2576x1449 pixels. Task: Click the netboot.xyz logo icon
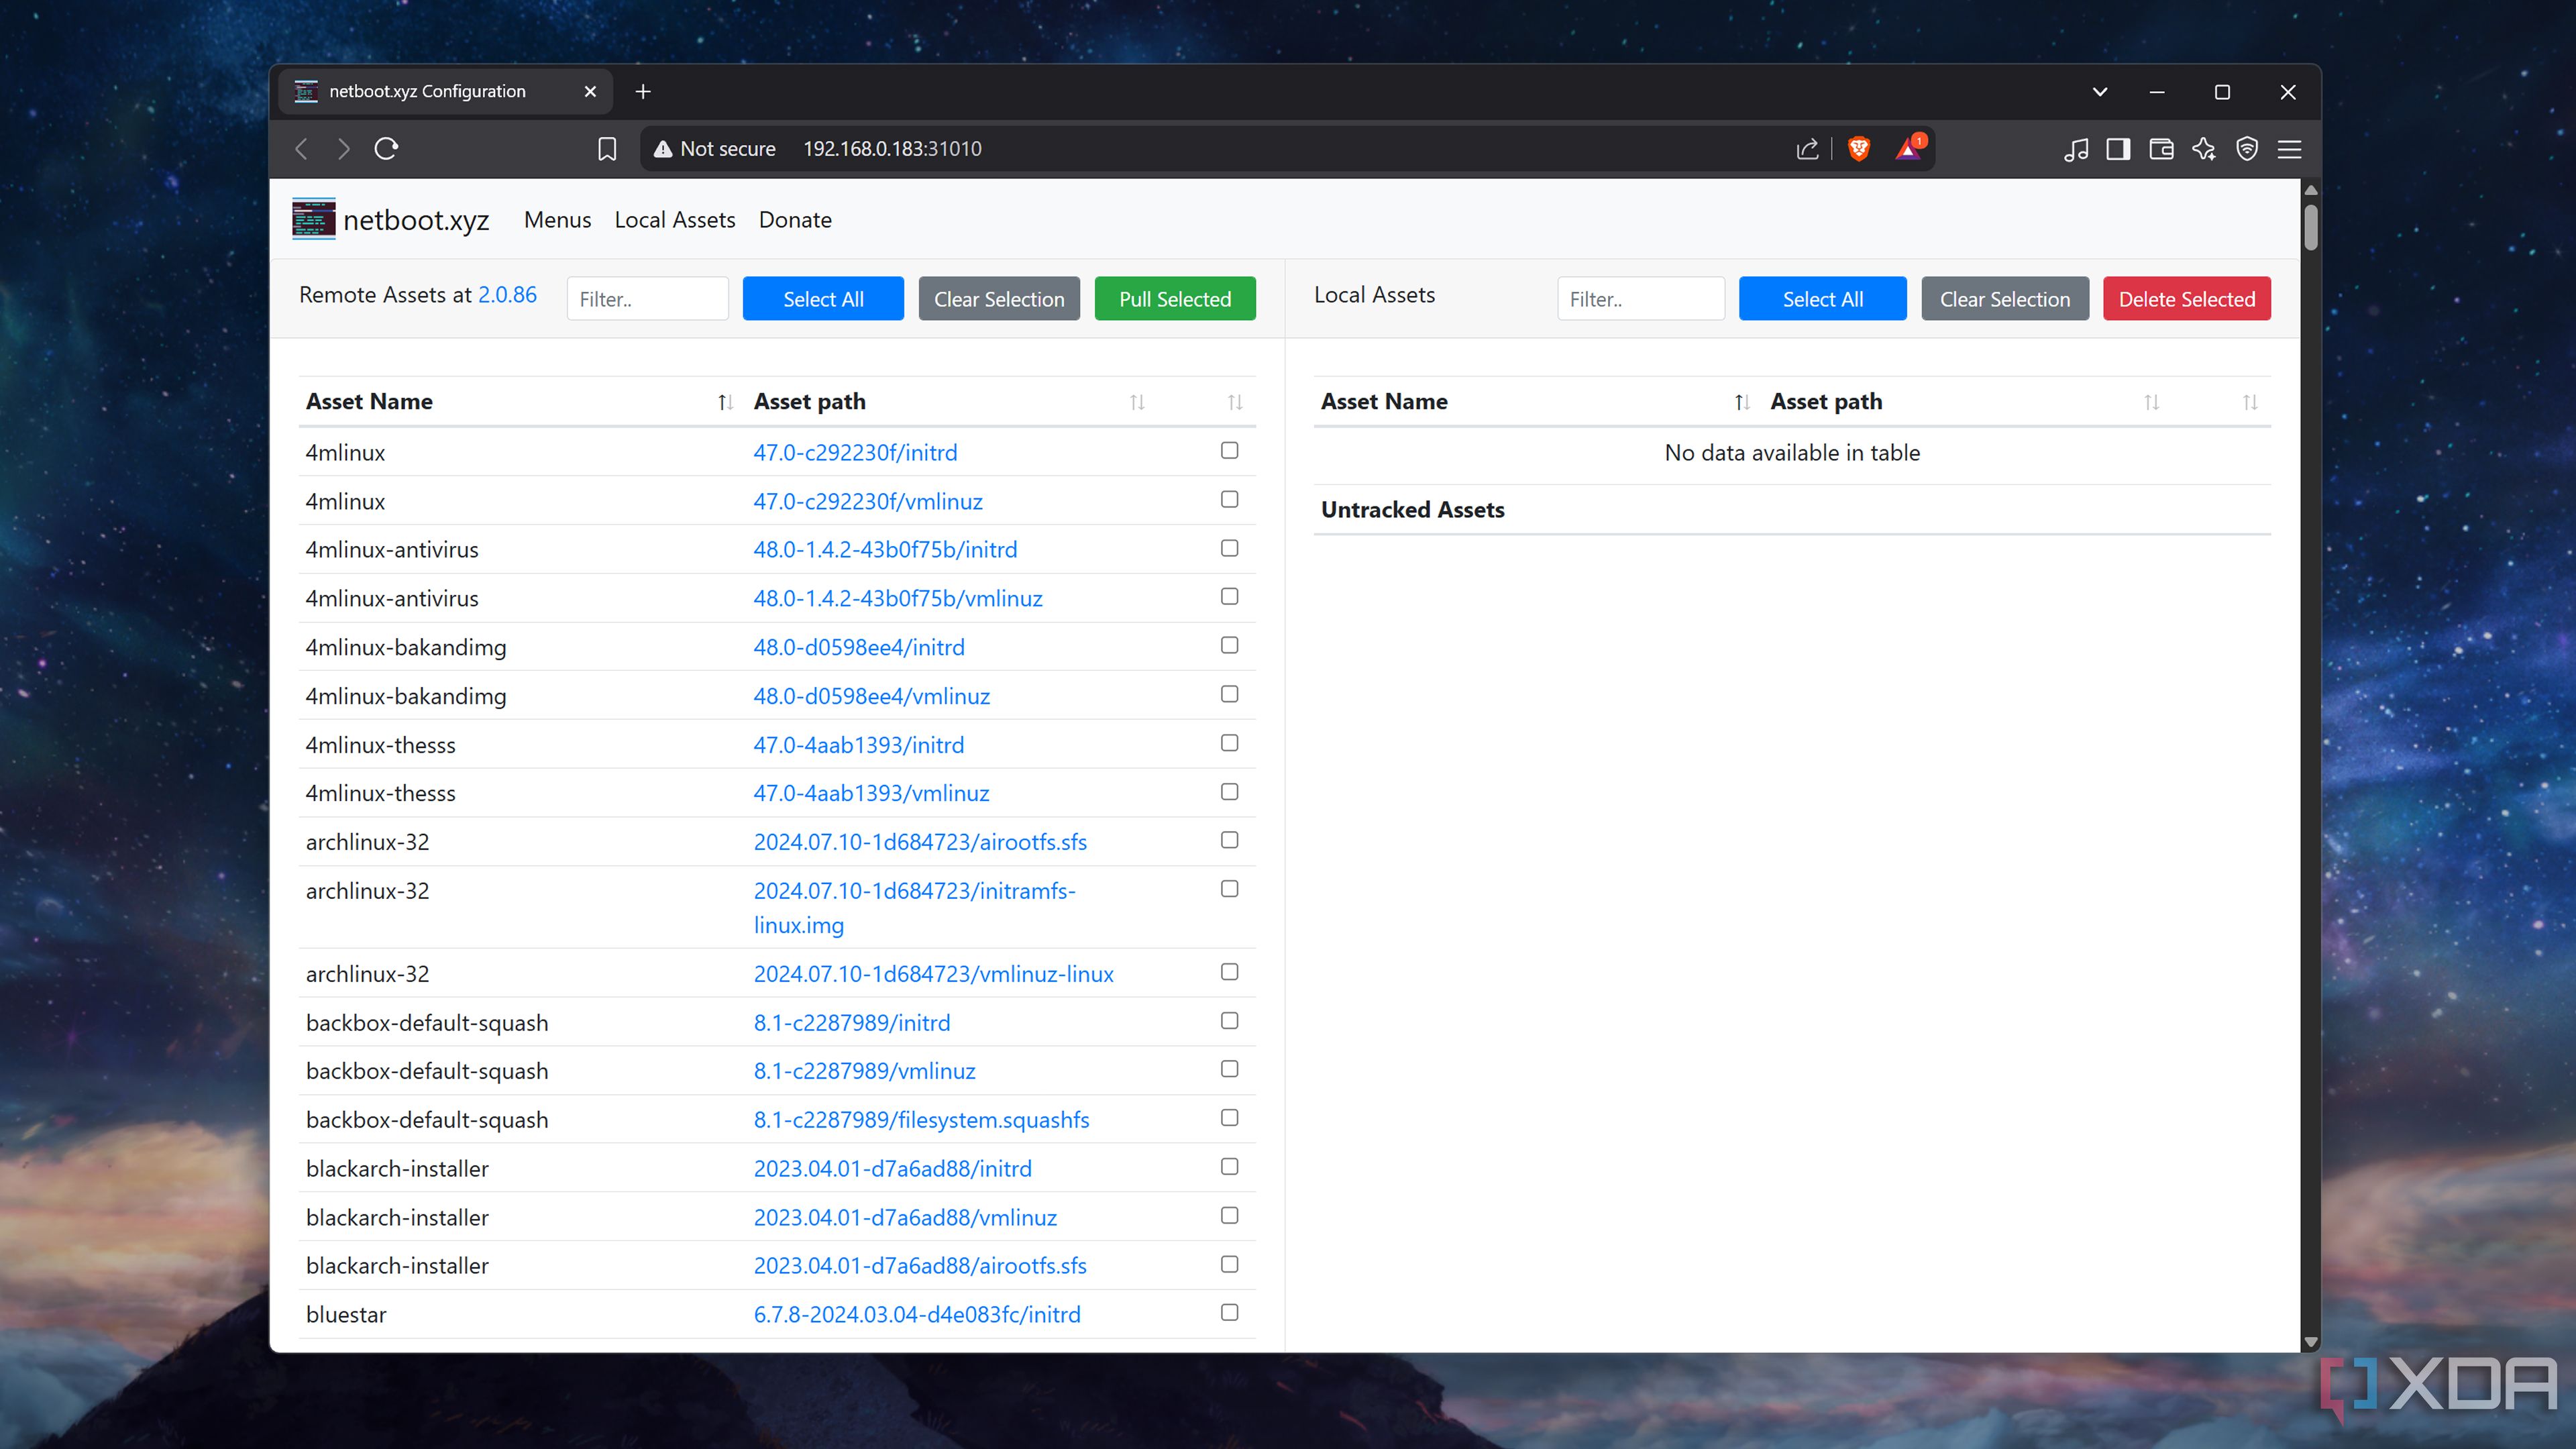coord(313,219)
